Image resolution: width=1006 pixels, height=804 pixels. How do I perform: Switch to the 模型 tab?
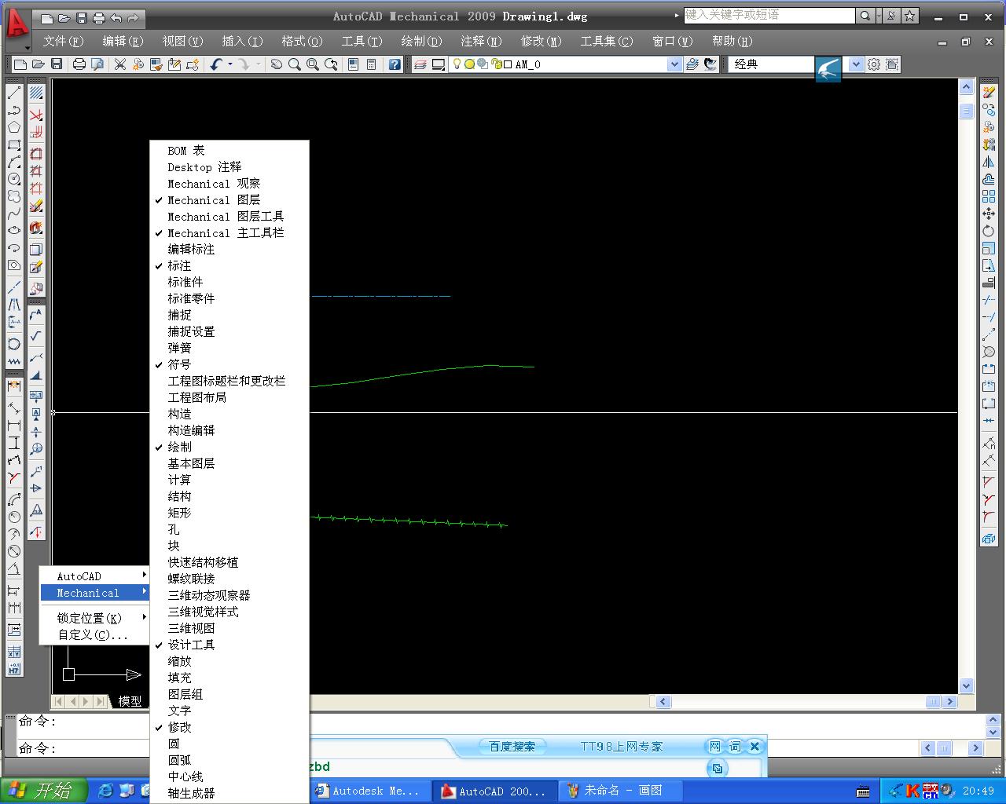(130, 701)
